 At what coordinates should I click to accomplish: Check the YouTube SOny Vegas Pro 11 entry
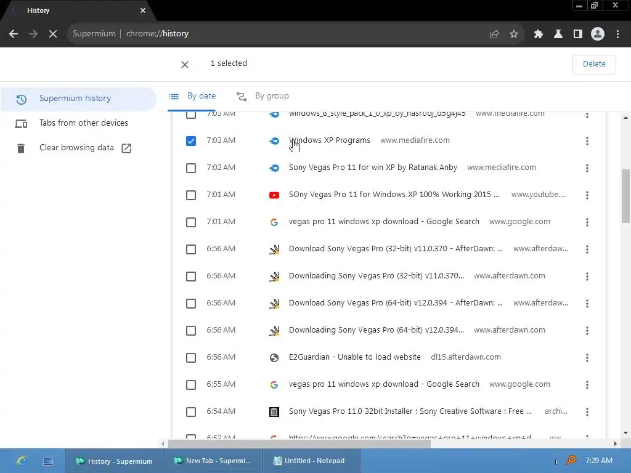[191, 195]
